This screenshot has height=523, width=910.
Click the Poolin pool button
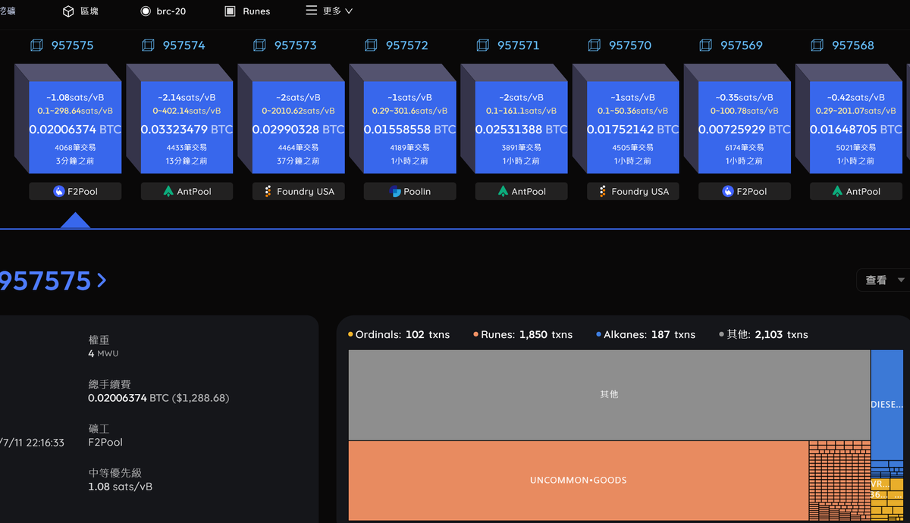click(x=410, y=192)
